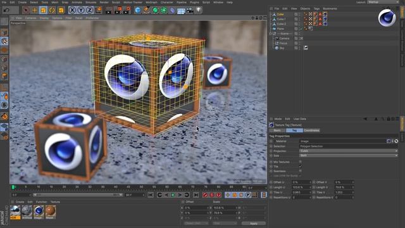The height and width of the screenshot is (228, 405).
Task: Click the Camera object's target tag
Action: (x=301, y=38)
